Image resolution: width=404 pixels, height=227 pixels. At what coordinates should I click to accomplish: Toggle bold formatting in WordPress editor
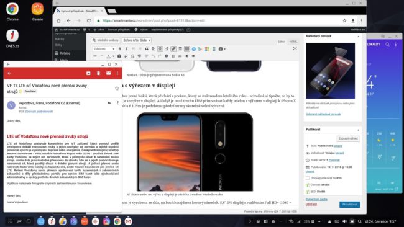(120, 49)
